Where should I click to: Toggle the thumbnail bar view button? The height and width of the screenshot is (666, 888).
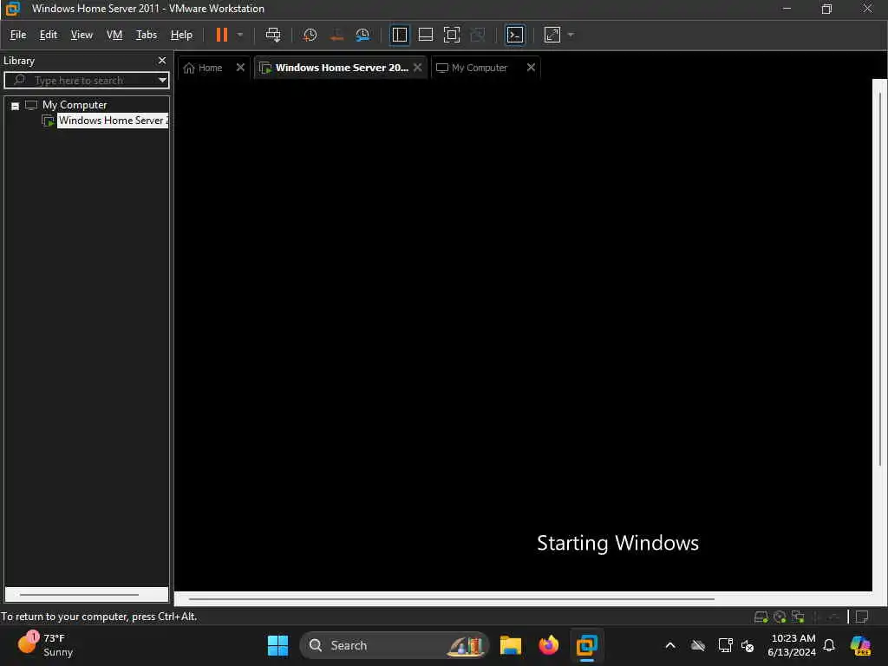pyautogui.click(x=425, y=35)
